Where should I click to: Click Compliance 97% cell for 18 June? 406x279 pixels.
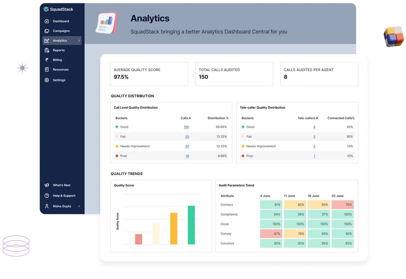click(x=319, y=214)
